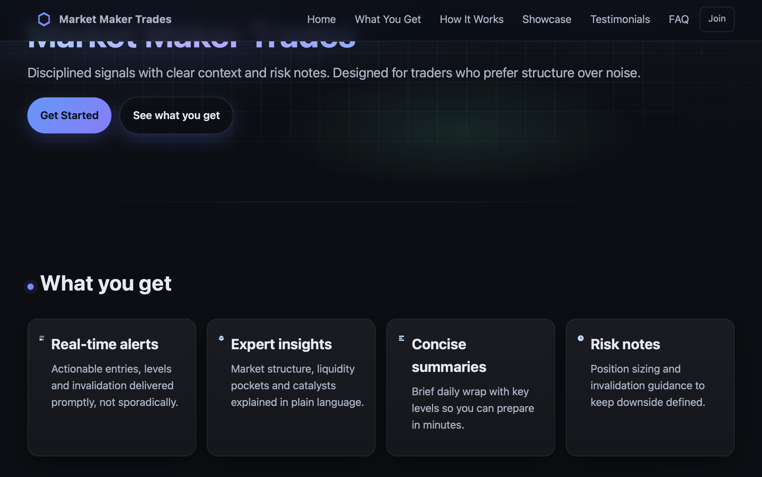Viewport: 762px width, 477px height.
Task: Select the Concise summaries card title
Action: click(x=449, y=356)
